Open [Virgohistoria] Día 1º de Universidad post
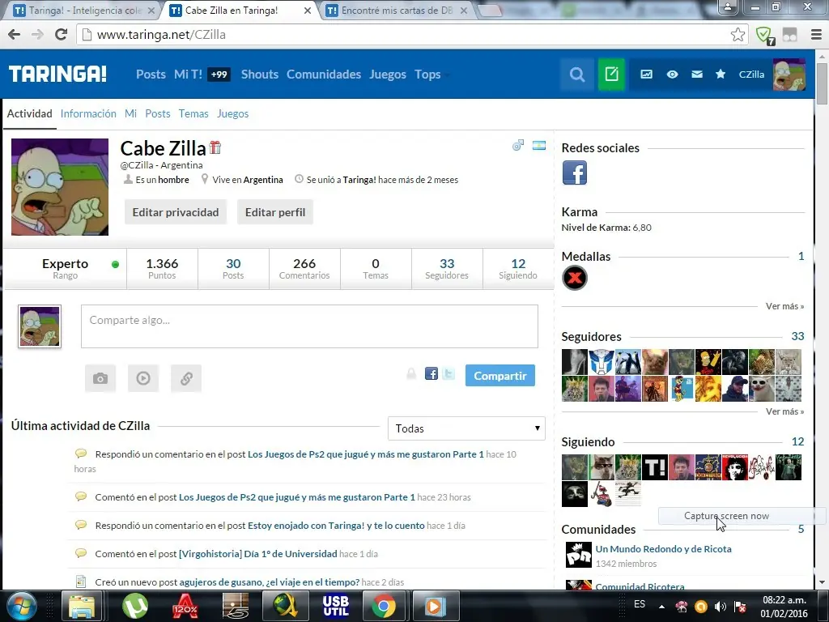Viewport: 829px width, 622px height. [258, 554]
